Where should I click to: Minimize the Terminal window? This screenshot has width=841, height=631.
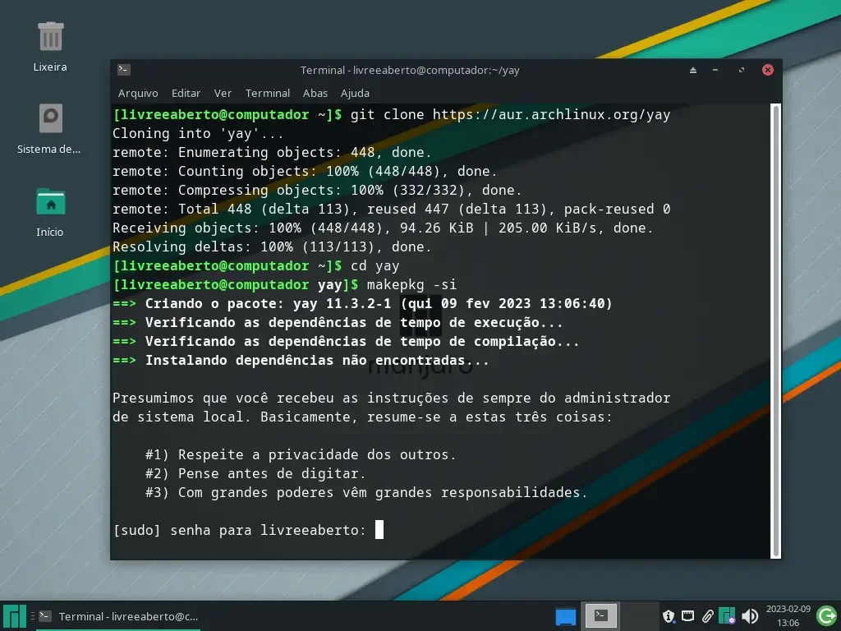[715, 71]
